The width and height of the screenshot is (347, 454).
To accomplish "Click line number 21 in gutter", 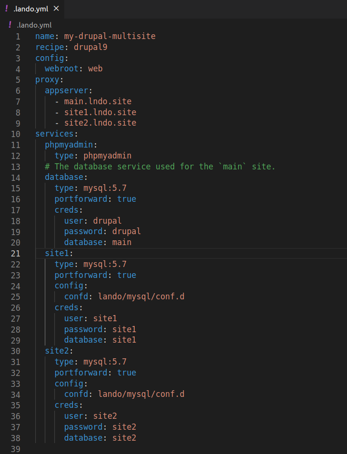I will coord(16,254).
